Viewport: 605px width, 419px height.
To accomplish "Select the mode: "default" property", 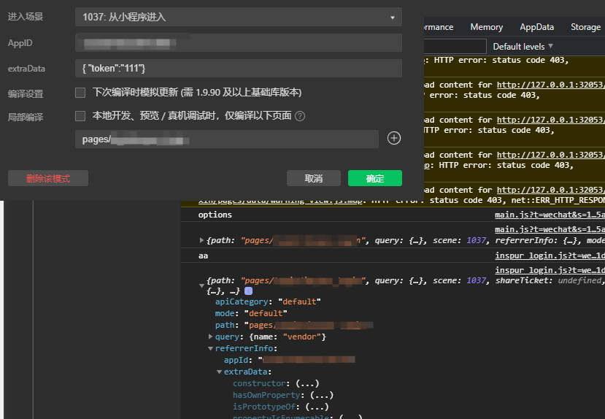I will tap(251, 313).
